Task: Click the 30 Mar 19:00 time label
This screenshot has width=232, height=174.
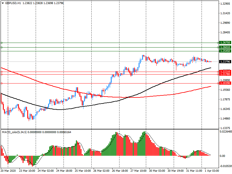Action: click(176, 171)
